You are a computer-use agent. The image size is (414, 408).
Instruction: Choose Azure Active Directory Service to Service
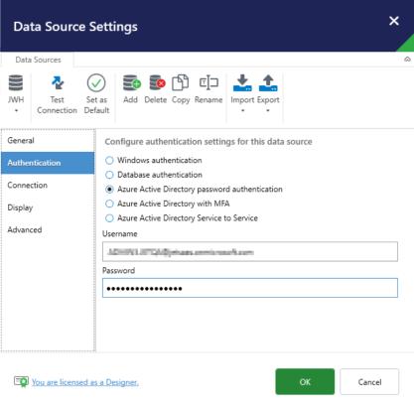pos(109,218)
